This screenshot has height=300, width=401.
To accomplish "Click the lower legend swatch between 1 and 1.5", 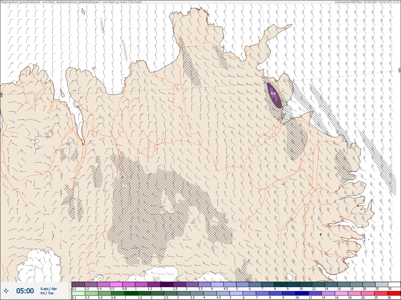I will click(131, 293).
